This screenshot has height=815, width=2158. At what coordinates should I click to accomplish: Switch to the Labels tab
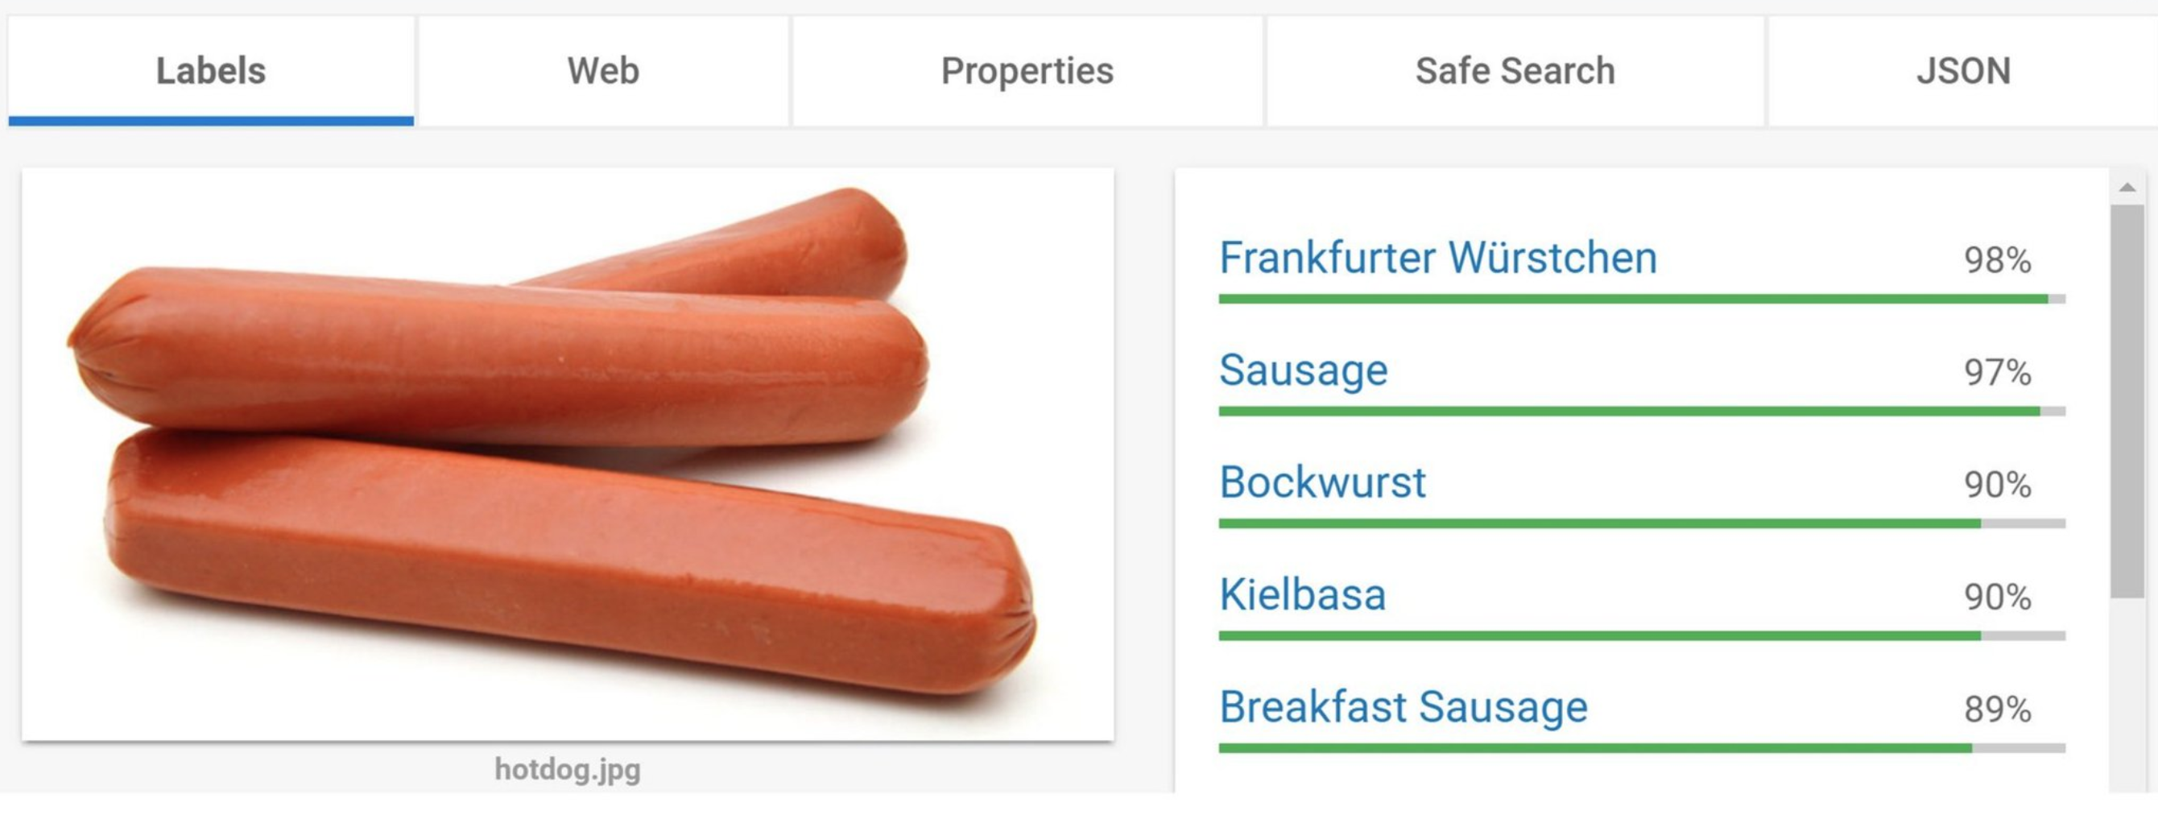coord(211,71)
